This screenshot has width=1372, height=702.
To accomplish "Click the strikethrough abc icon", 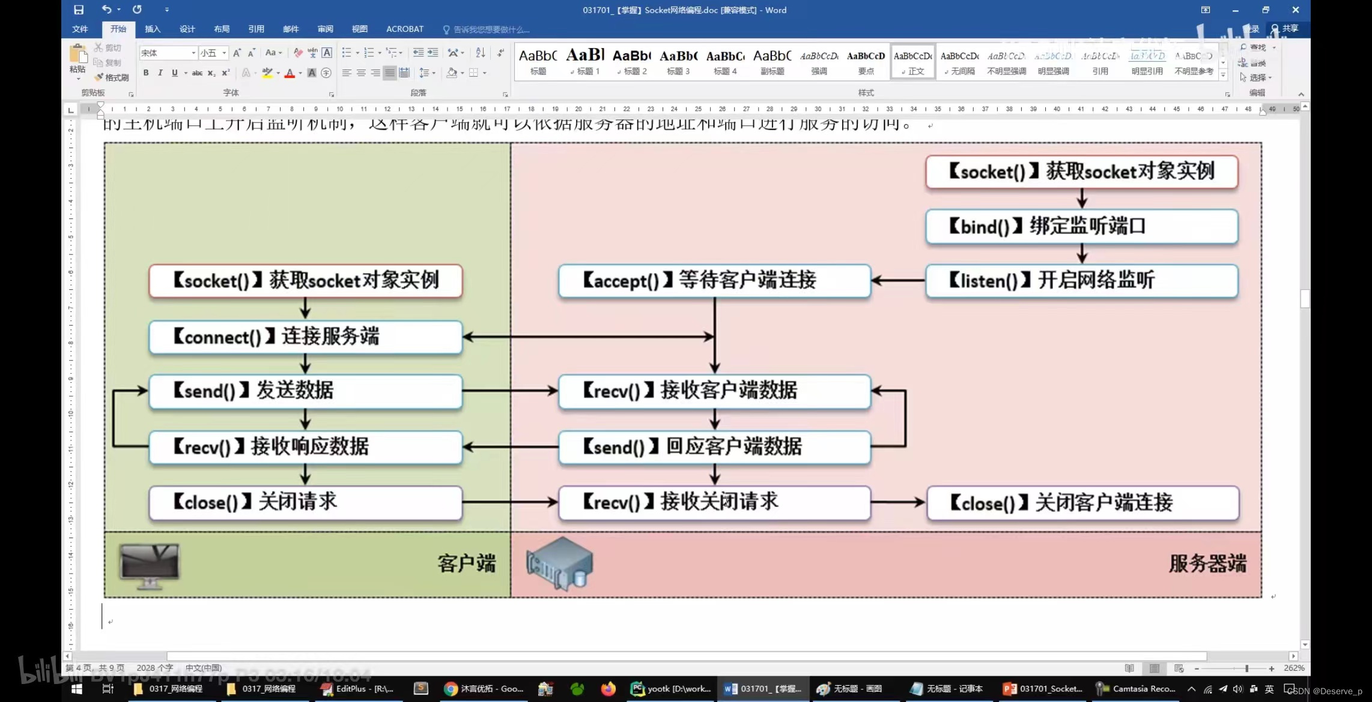I will tap(197, 73).
